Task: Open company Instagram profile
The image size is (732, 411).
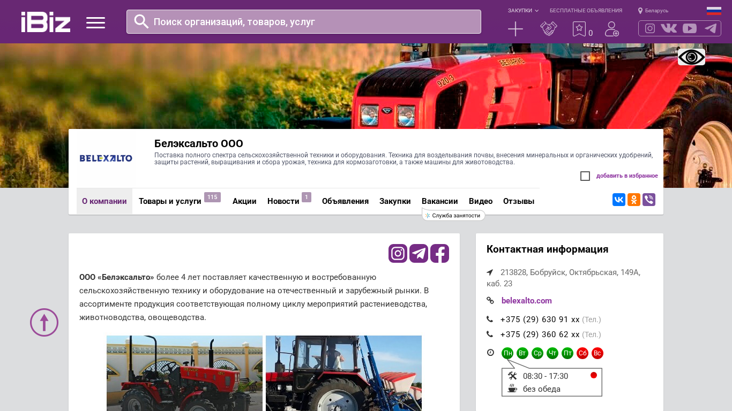Action: (398, 253)
